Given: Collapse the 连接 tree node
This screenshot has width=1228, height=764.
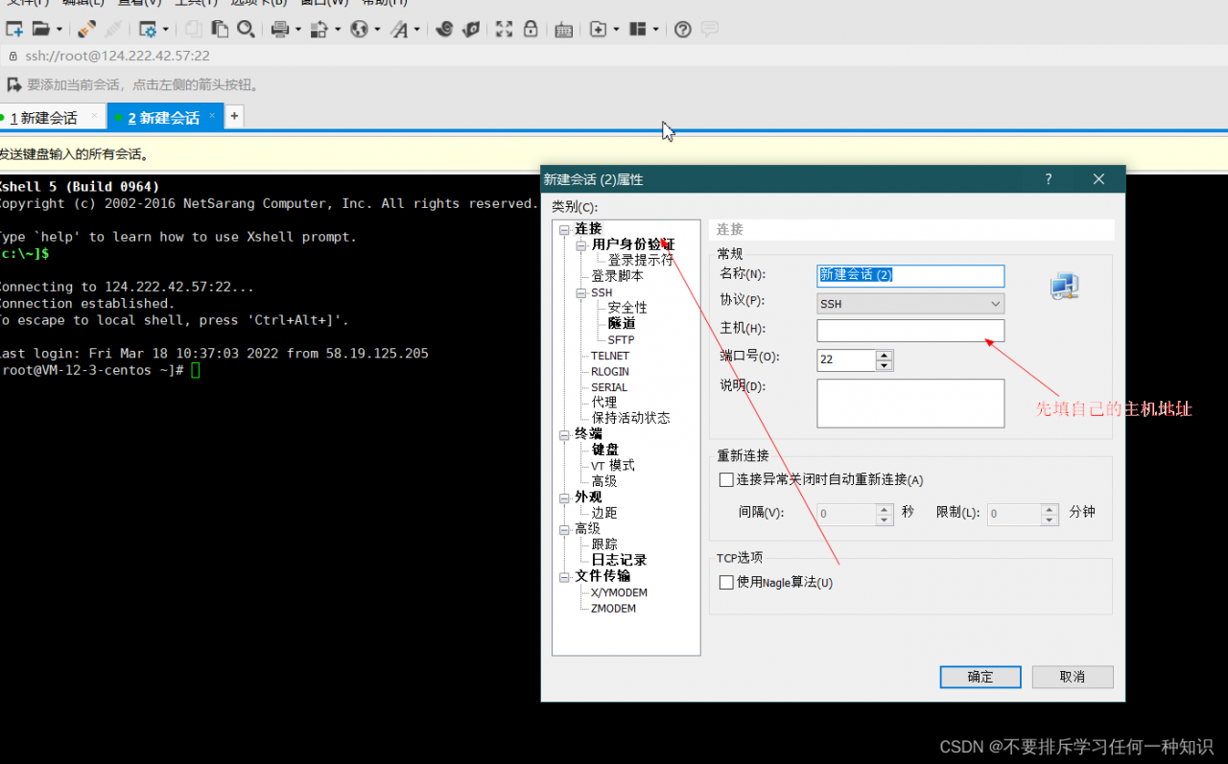Looking at the screenshot, I should click(564, 230).
